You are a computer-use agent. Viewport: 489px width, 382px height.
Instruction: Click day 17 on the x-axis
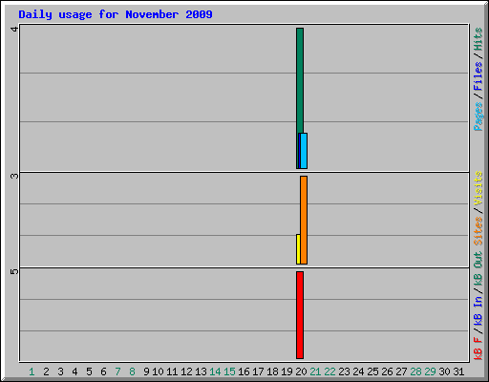(x=258, y=371)
